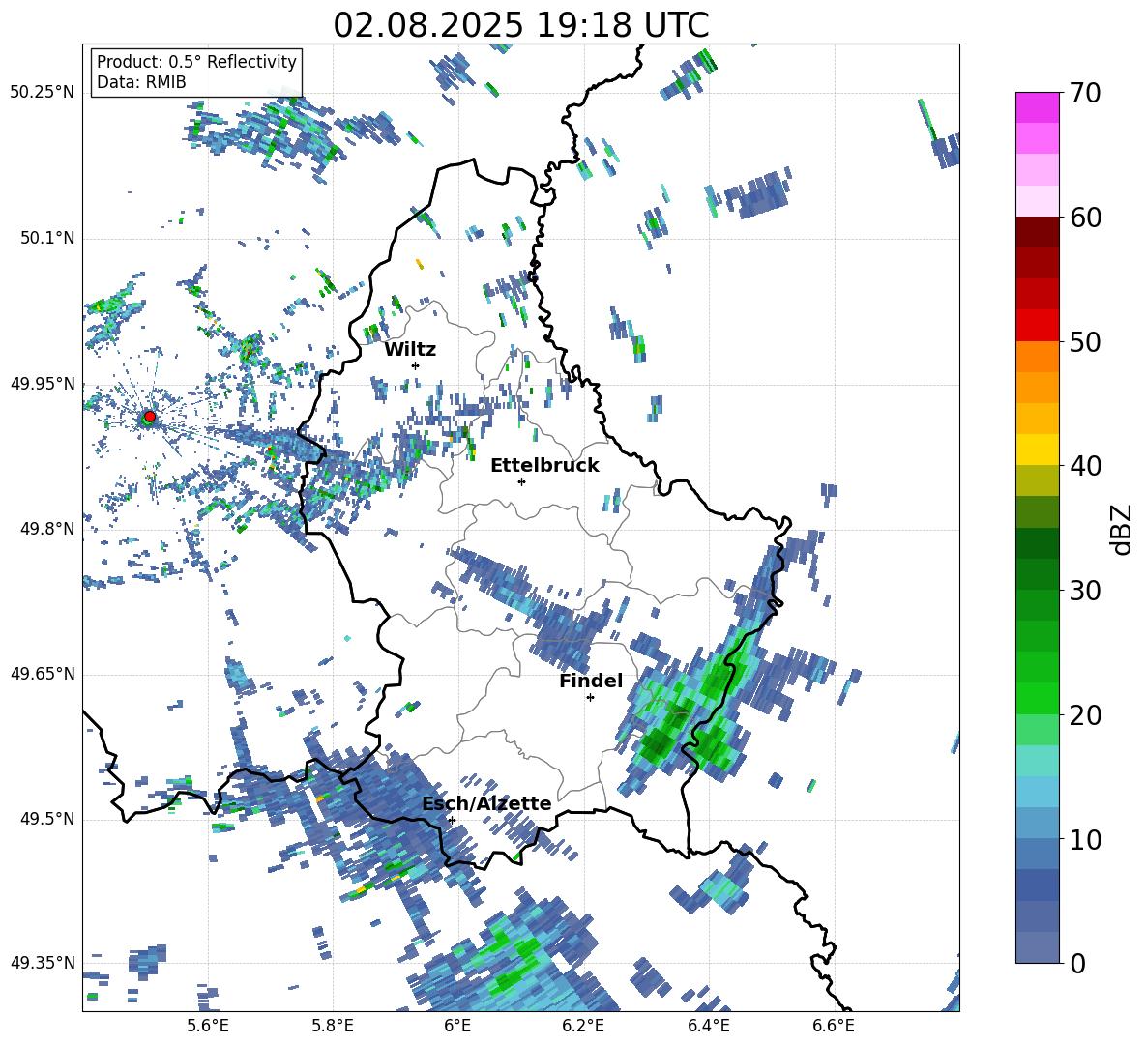
Task: Click the 6.2°E longitude label
Action: click(x=583, y=1026)
